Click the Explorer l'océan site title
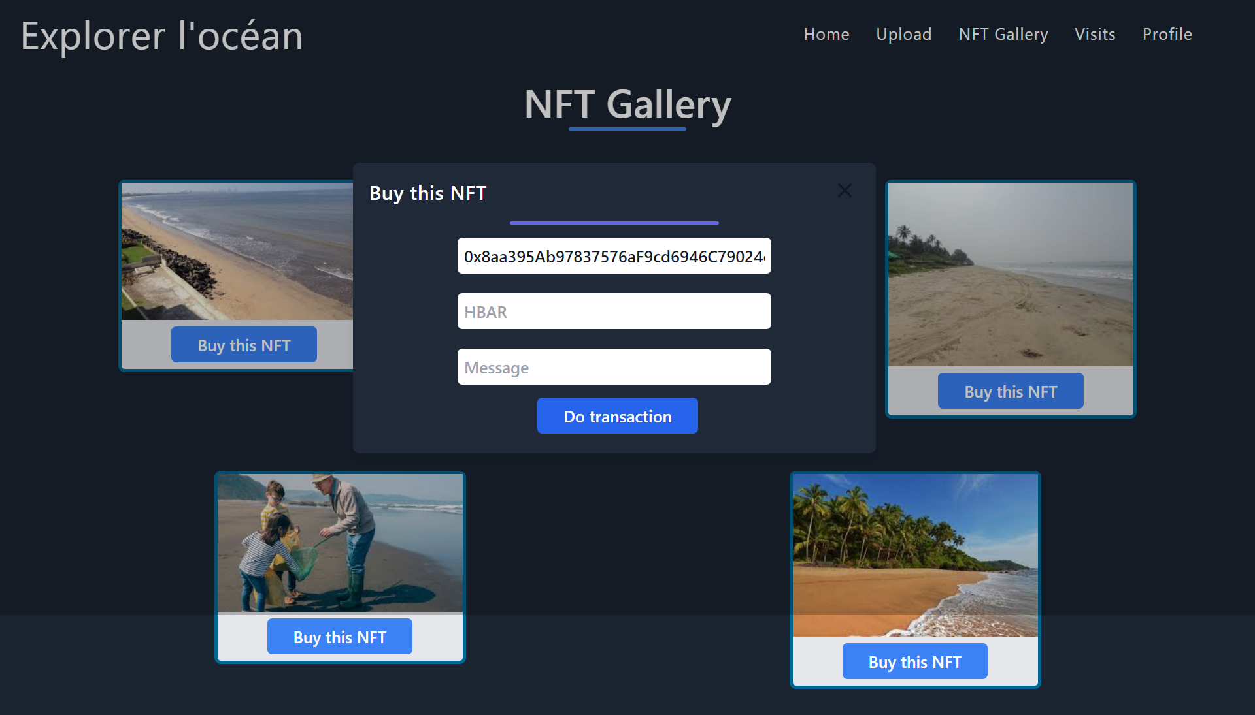 (x=161, y=36)
